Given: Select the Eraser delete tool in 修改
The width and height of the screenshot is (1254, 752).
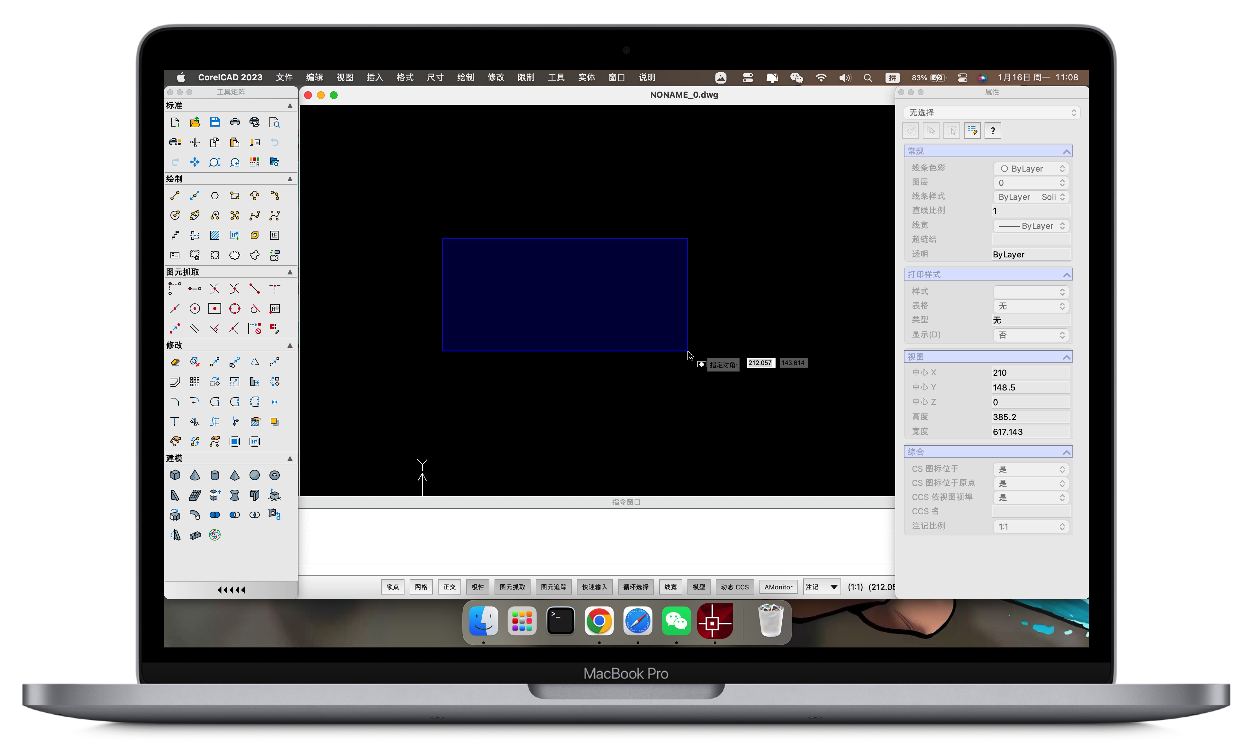Looking at the screenshot, I should [x=175, y=362].
